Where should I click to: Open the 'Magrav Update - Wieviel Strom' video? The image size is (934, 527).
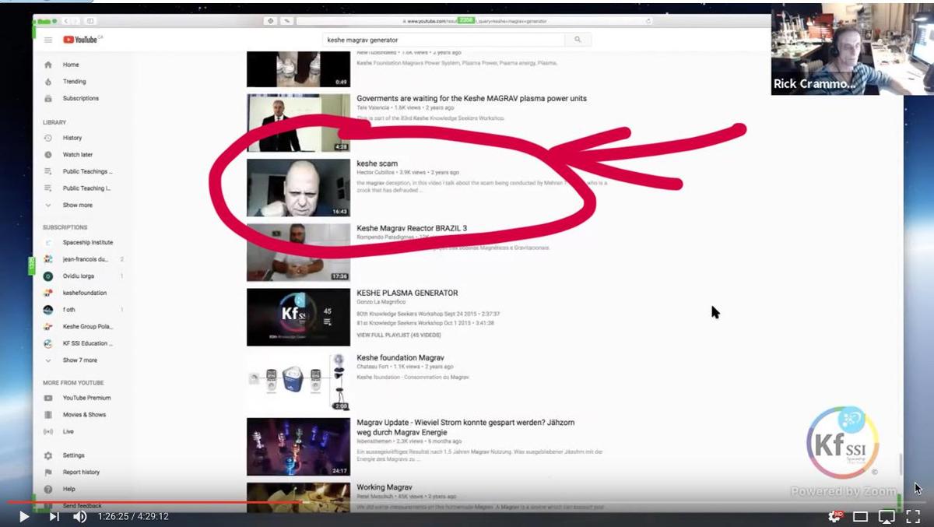pos(465,427)
